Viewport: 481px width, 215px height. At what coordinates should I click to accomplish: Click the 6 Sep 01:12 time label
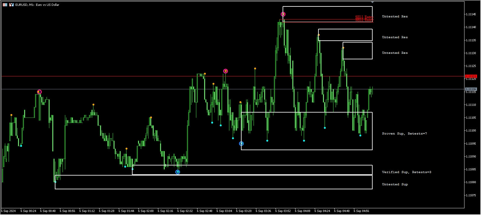87,211
